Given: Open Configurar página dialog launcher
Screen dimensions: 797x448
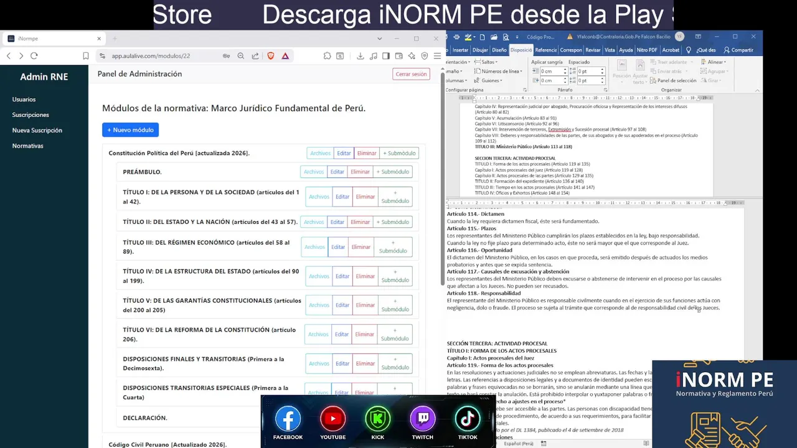Looking at the screenshot, I should 525,90.
